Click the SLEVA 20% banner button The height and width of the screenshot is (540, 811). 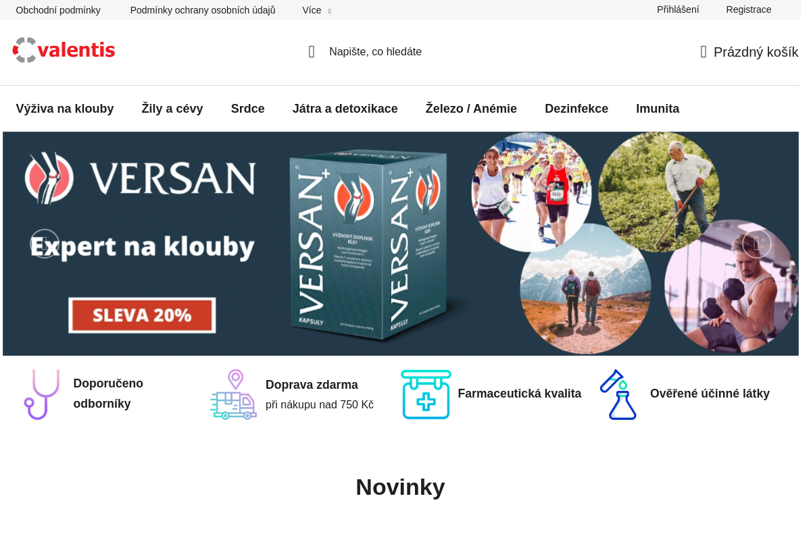click(x=142, y=315)
